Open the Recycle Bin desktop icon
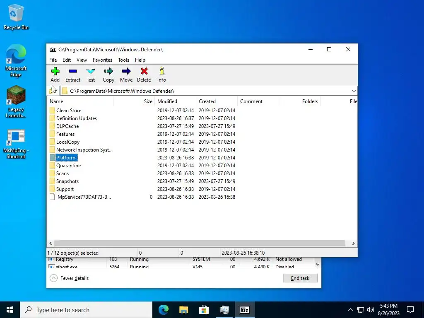 [16, 17]
